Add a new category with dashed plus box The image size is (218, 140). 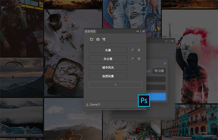(x=115, y=85)
